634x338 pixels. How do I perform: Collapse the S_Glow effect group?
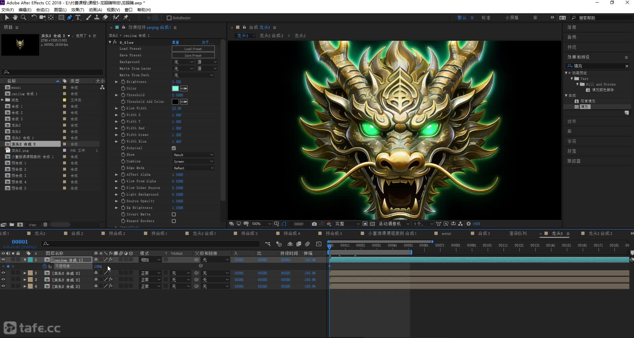coord(110,42)
